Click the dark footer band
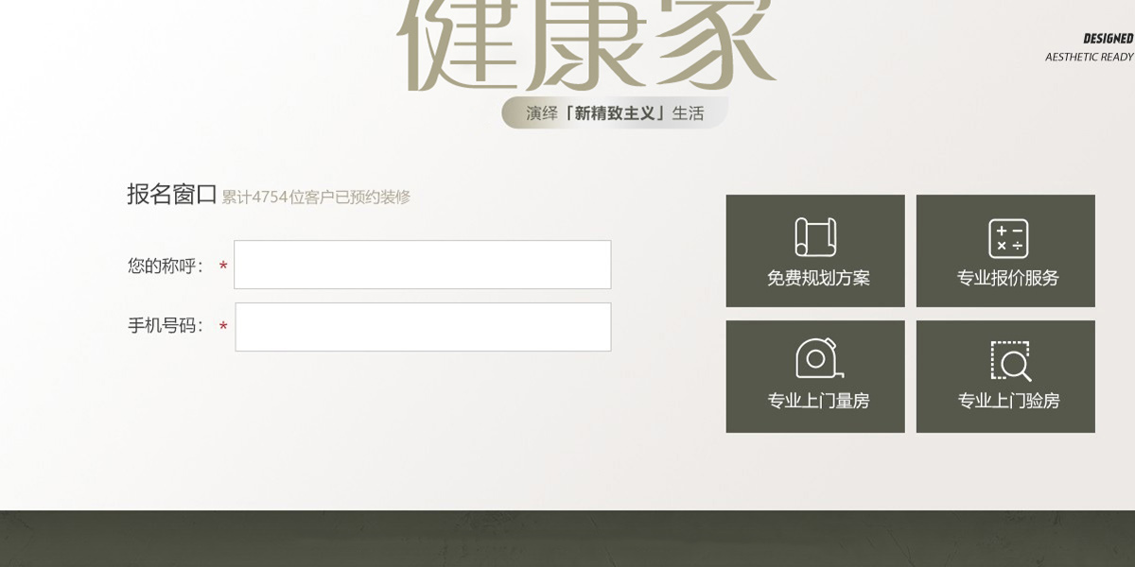 click(x=567, y=539)
